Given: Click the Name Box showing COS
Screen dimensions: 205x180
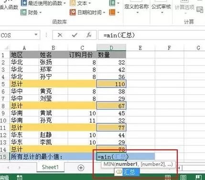Looking at the screenshot, I should pyautogui.click(x=16, y=35).
